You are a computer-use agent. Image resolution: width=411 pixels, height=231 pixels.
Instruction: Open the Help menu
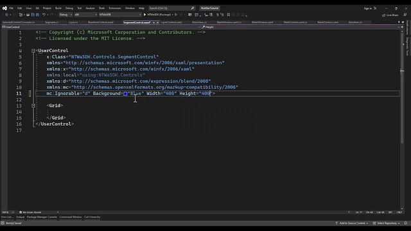coord(141,8)
